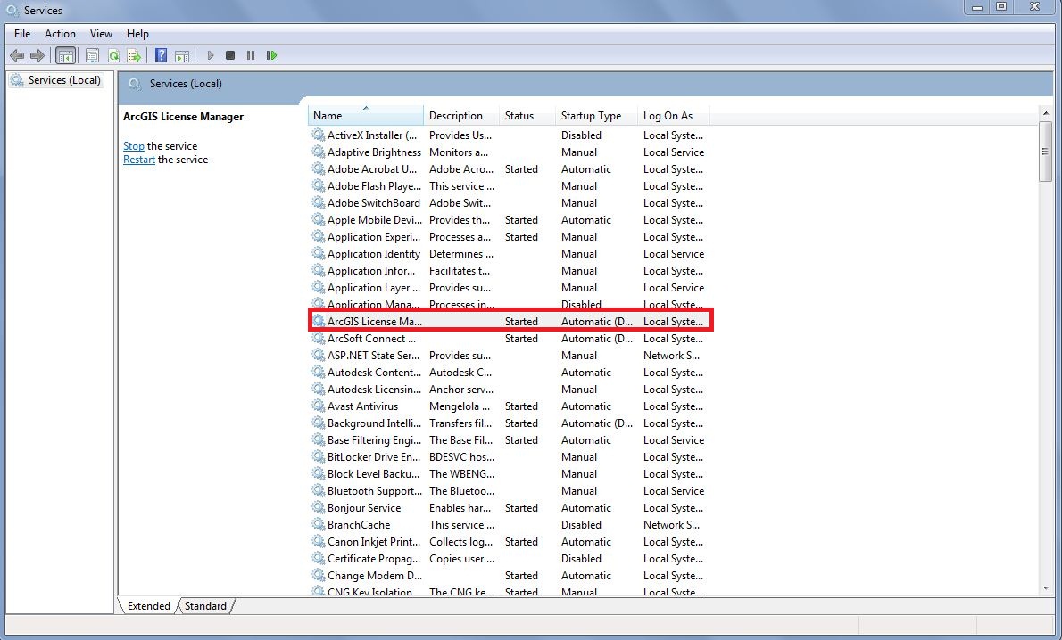
Task: Open the View menu
Action: point(101,33)
